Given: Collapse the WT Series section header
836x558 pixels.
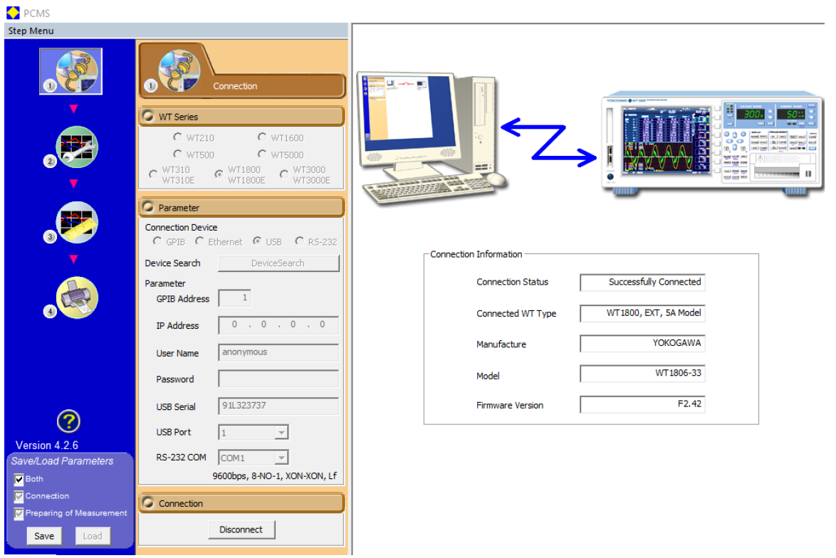Looking at the screenshot, I should [241, 117].
